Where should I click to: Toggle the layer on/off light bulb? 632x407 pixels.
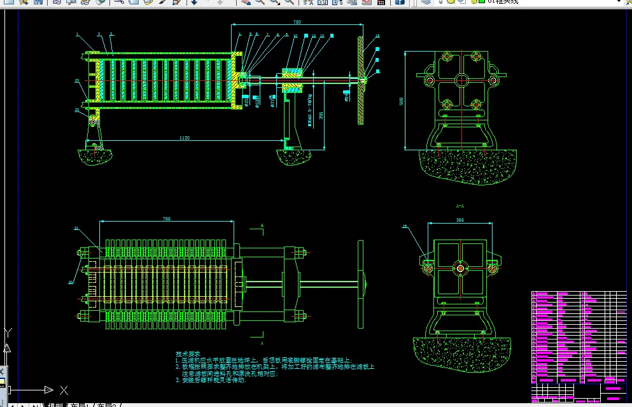tap(441, 2)
